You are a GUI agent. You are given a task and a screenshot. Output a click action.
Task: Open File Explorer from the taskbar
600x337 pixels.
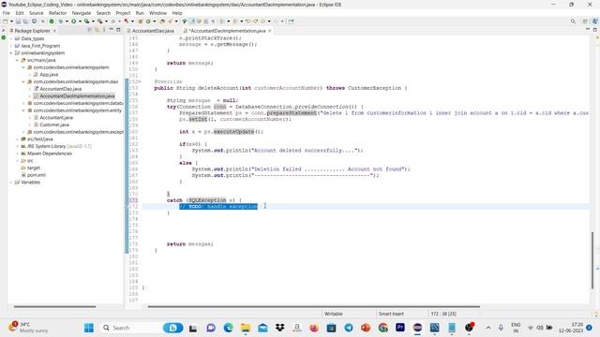pyautogui.click(x=246, y=328)
